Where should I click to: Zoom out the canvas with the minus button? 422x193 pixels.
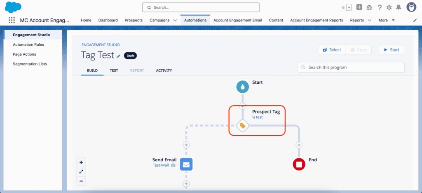[x=81, y=181]
